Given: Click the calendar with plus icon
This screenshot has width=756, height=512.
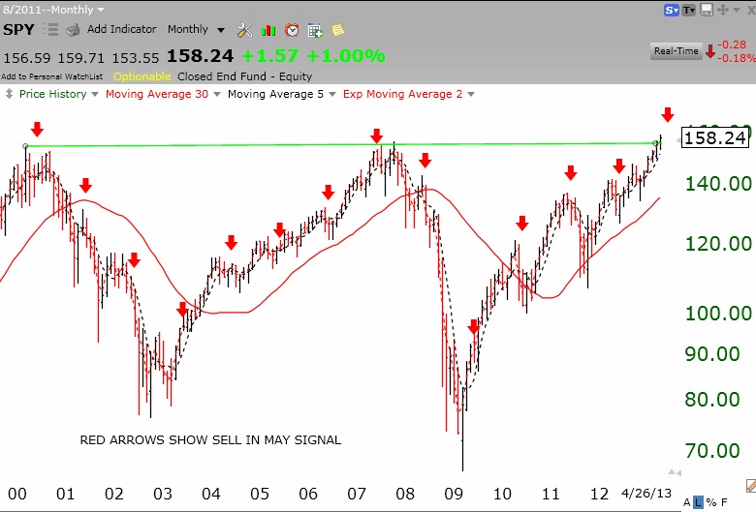Looking at the screenshot, I should pos(315,30).
